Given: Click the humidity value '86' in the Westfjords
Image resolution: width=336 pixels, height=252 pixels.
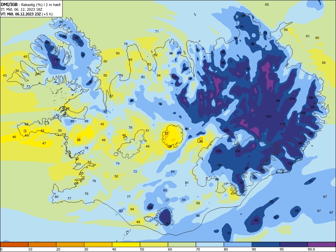Looking at the screenshot, I should click(61, 22).
